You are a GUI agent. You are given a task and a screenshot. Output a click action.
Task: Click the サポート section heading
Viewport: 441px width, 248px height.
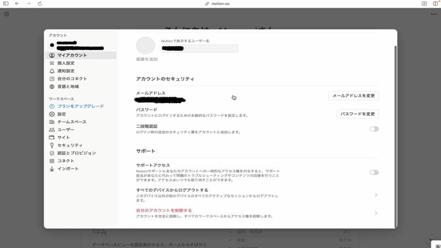pyautogui.click(x=145, y=151)
